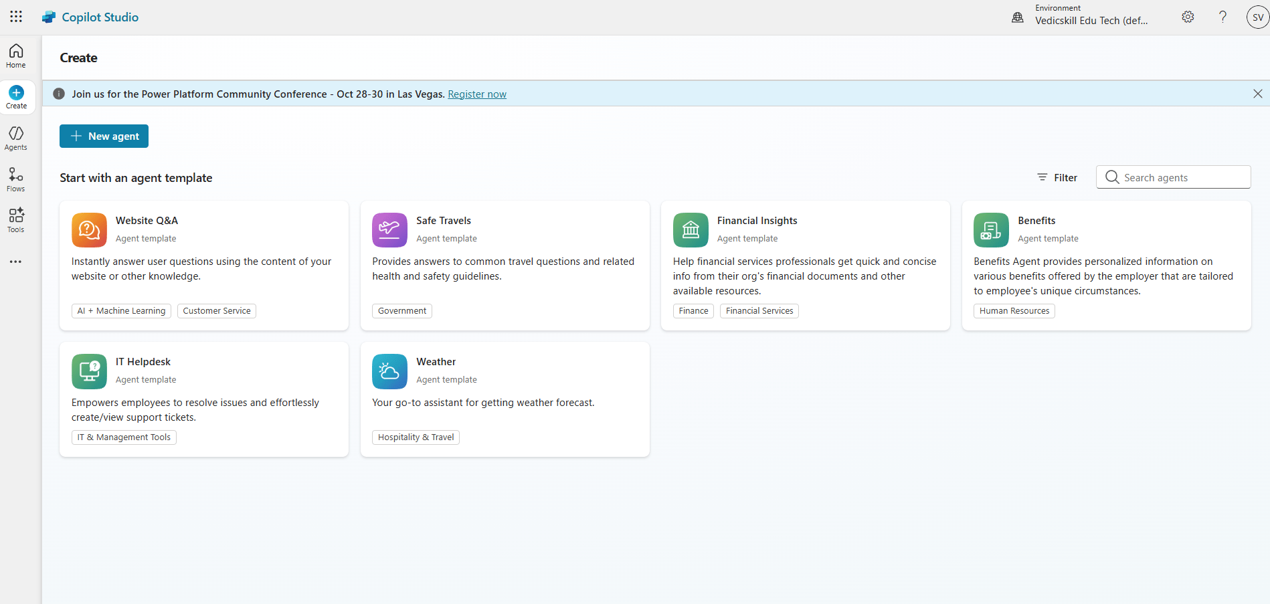This screenshot has width=1270, height=604.
Task: Follow the Register now link
Action: [x=477, y=94]
